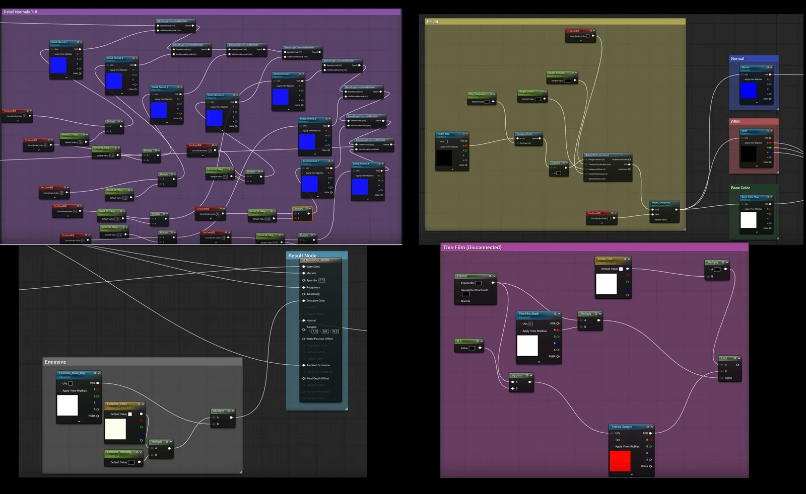806x494 pixels.
Task: Click the M_RedArmor_Master node title
Action: coord(316,260)
